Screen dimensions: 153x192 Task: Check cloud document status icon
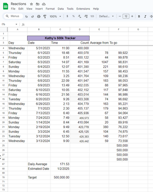point(44,4)
